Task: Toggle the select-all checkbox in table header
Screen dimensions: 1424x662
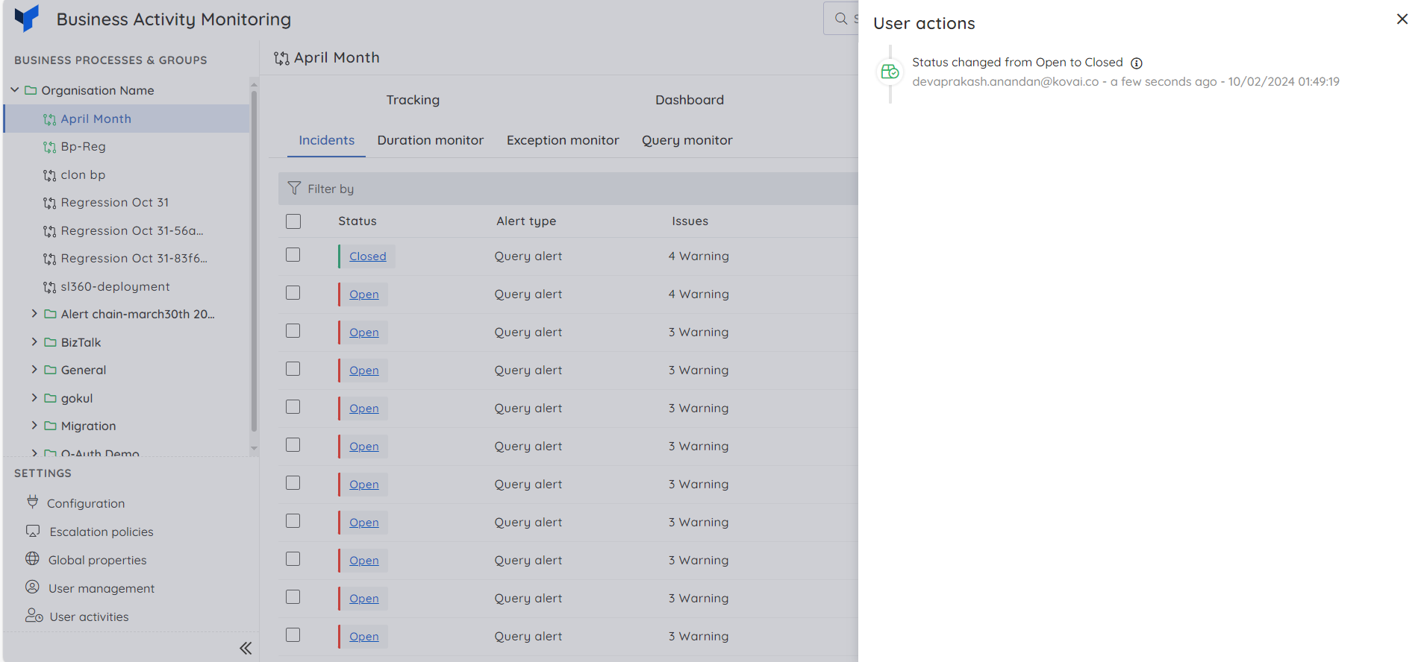Action: click(x=293, y=221)
